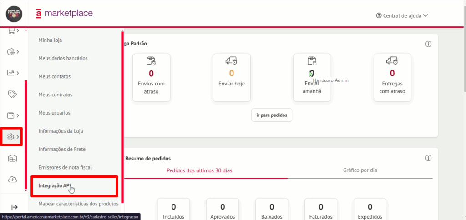Open the Enviar hoje card
This screenshot has width=466, height=220.
[x=232, y=78]
